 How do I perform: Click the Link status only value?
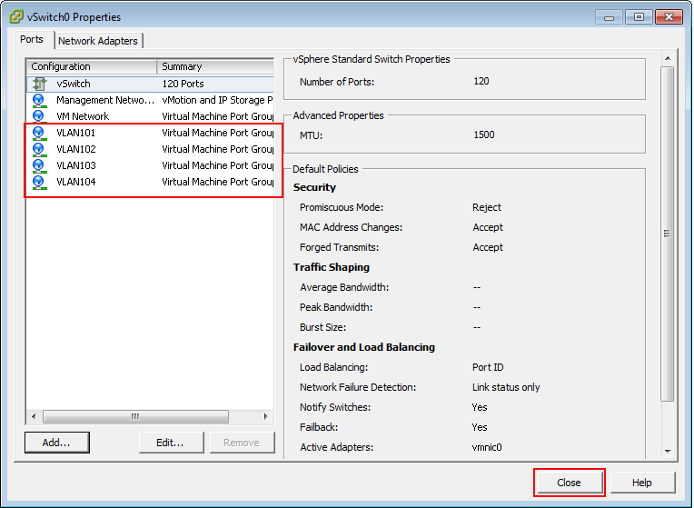pos(506,387)
